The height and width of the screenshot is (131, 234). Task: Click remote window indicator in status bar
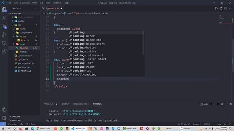coord(3,124)
